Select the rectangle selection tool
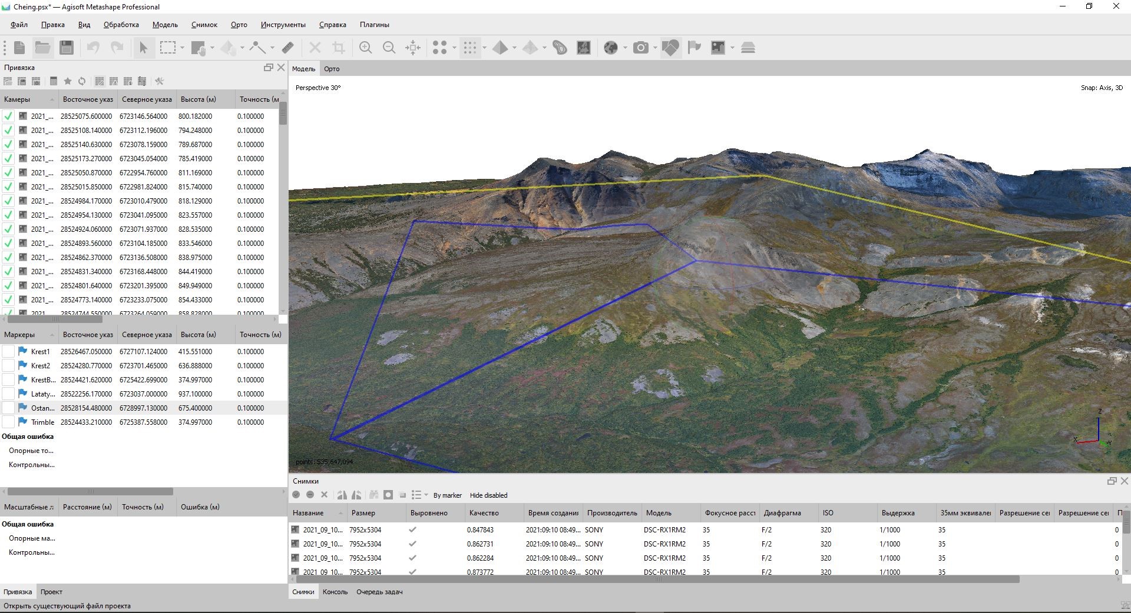 [168, 48]
